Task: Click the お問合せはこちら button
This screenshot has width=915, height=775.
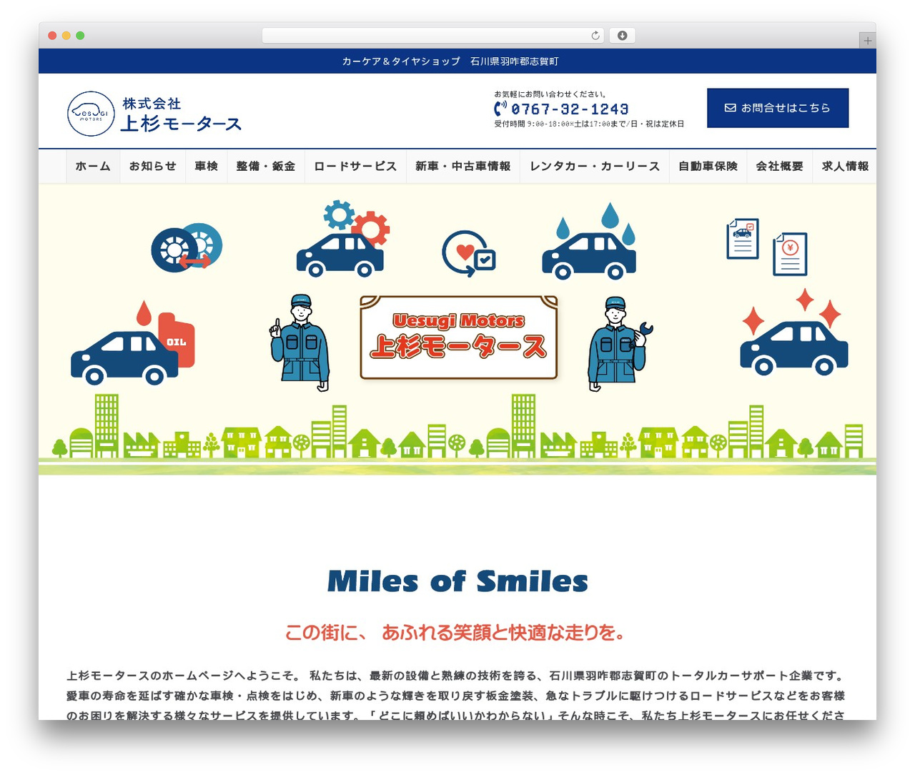Action: tap(778, 108)
